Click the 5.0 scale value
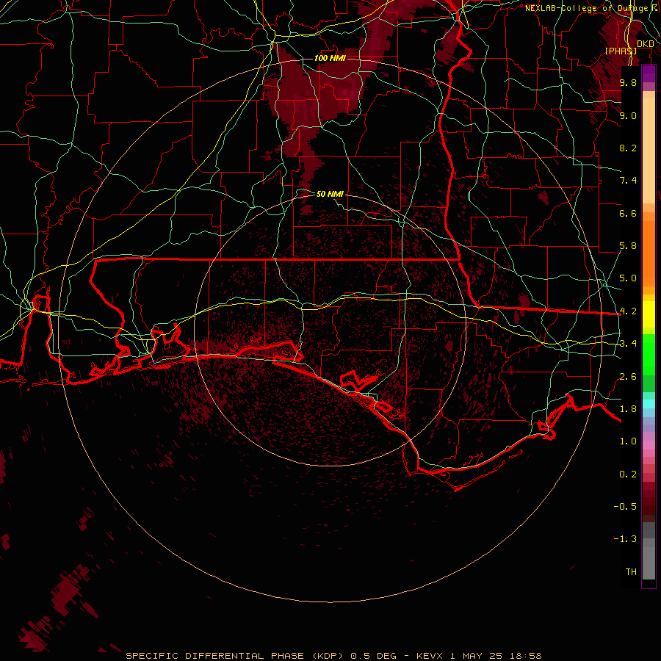The width and height of the screenshot is (661, 661). click(628, 278)
